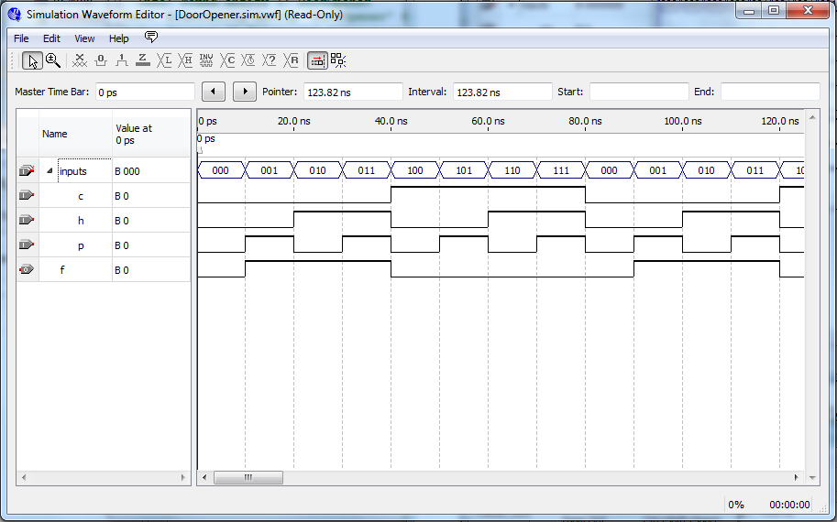Image resolution: width=837 pixels, height=522 pixels.
Task: Click the Master Time Bar field
Action: pos(145,92)
